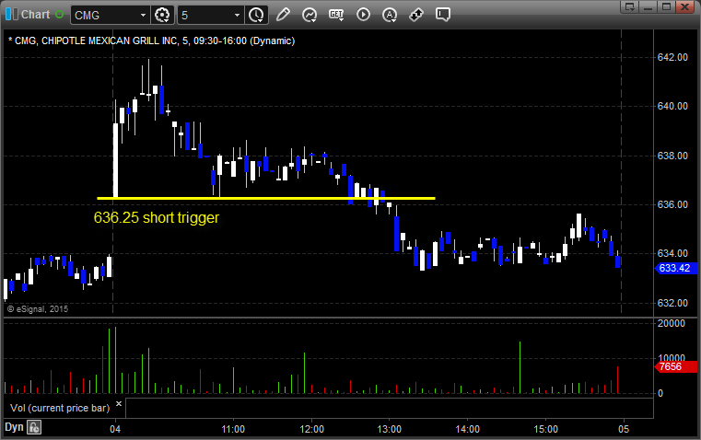The width and height of the screenshot is (701, 440).
Task: Click the 642.00 price axis label
Action: point(672,57)
